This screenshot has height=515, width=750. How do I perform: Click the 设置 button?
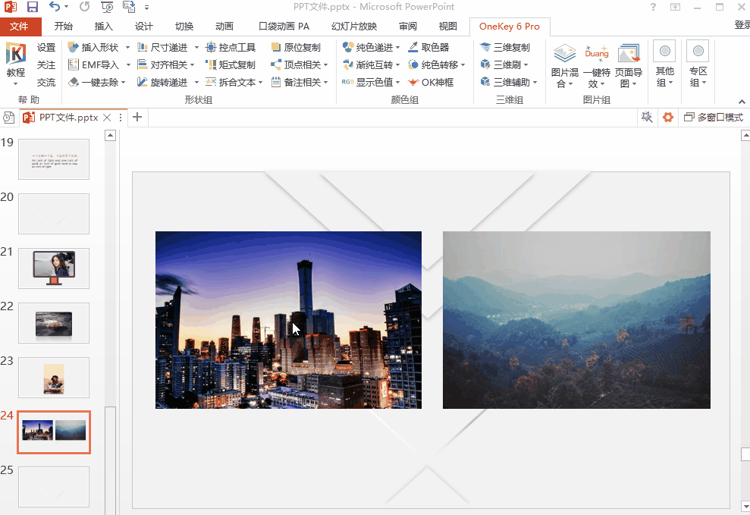(x=46, y=47)
